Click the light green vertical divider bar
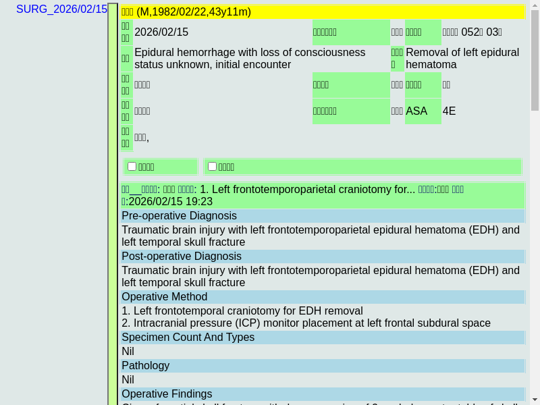 coord(113,202)
